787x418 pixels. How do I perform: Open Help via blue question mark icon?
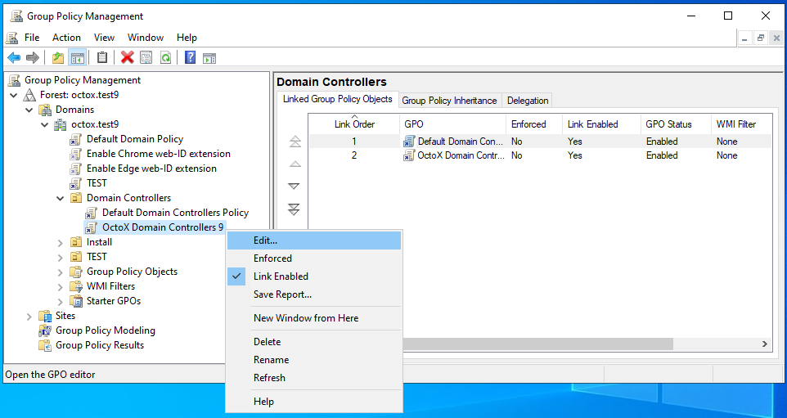coord(190,57)
